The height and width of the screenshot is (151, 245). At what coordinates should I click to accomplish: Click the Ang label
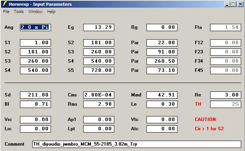click(x=9, y=27)
